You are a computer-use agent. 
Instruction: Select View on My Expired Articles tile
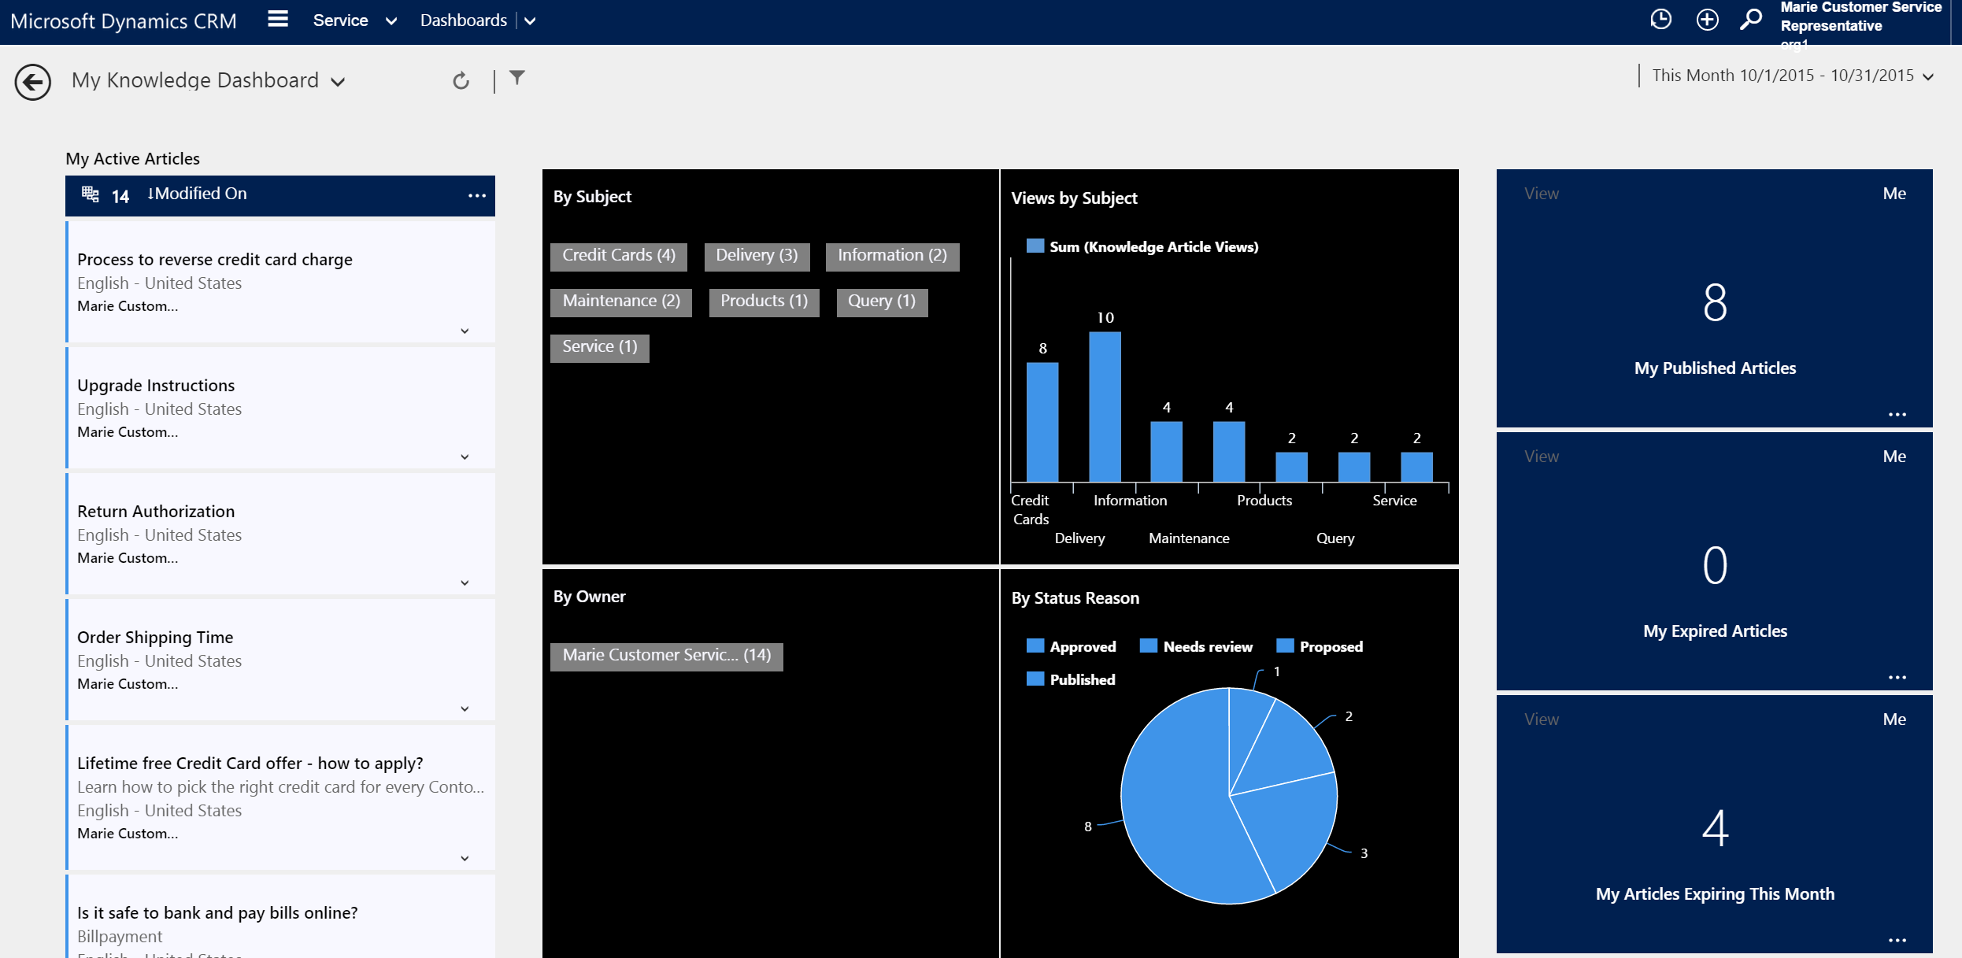click(x=1541, y=456)
